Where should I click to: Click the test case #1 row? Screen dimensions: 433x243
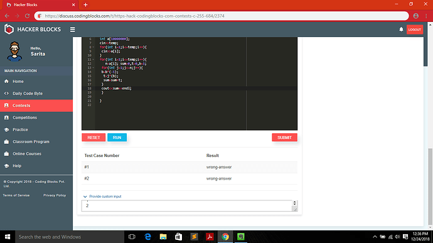pyautogui.click(x=190, y=167)
